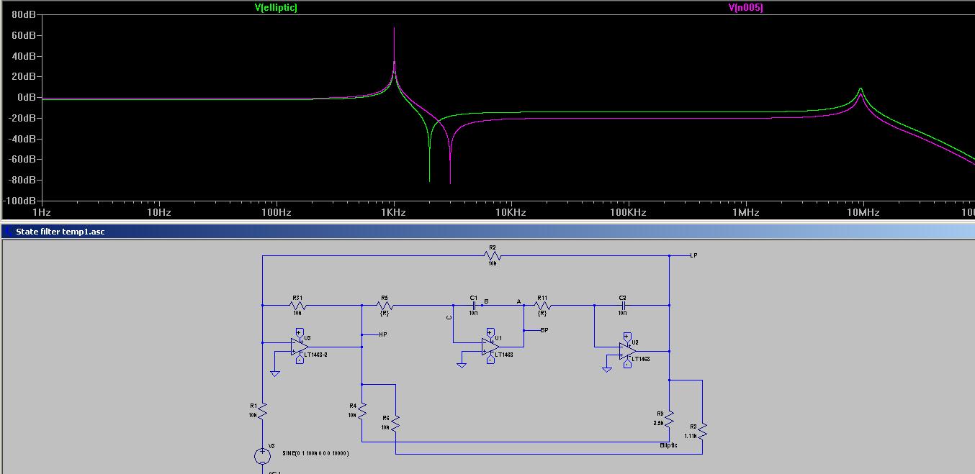Click node label C left of U1
This screenshot has width=975, height=474.
[449, 316]
